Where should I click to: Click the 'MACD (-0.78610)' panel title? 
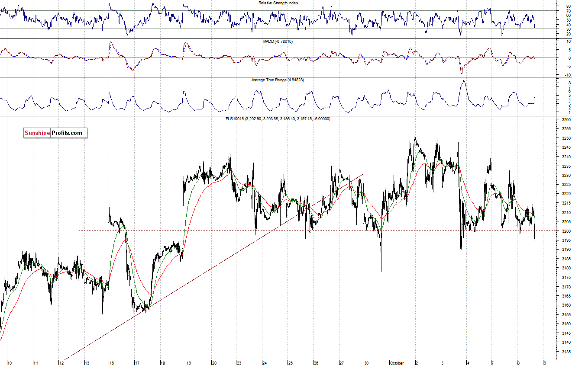point(277,41)
